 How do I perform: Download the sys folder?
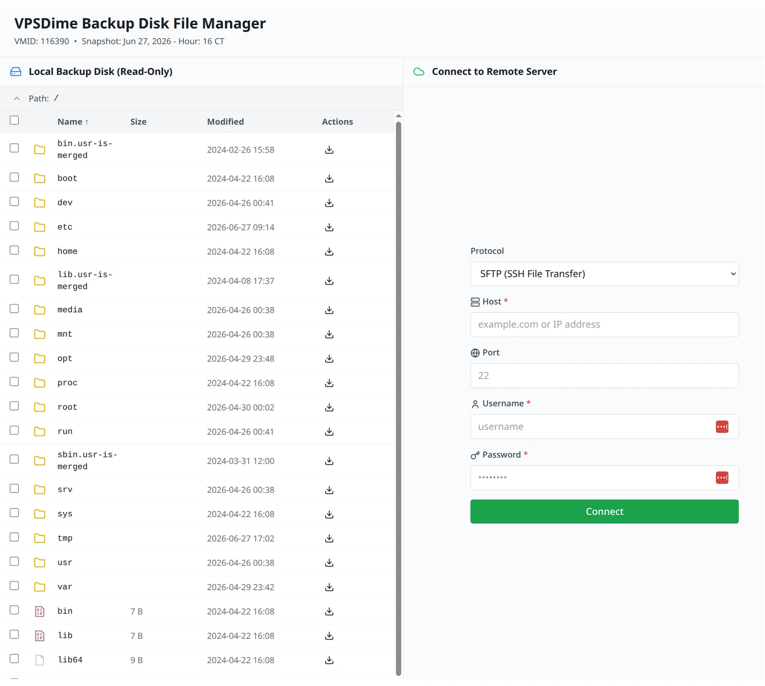pyautogui.click(x=329, y=514)
